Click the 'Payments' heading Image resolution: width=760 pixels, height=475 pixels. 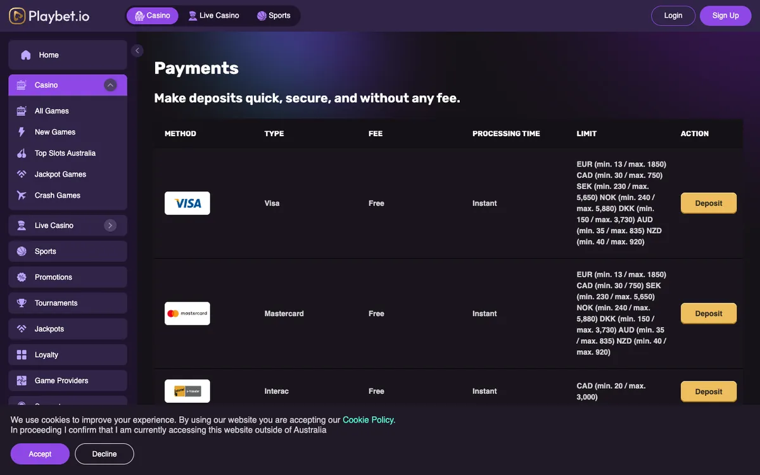pyautogui.click(x=196, y=68)
